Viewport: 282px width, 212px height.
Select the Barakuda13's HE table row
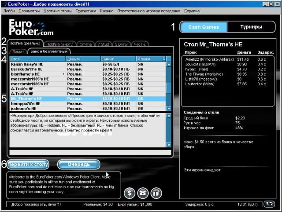click(x=88, y=69)
